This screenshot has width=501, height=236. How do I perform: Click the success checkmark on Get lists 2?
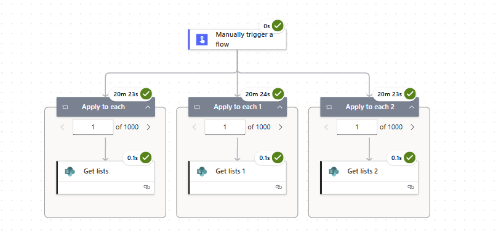coord(410,158)
